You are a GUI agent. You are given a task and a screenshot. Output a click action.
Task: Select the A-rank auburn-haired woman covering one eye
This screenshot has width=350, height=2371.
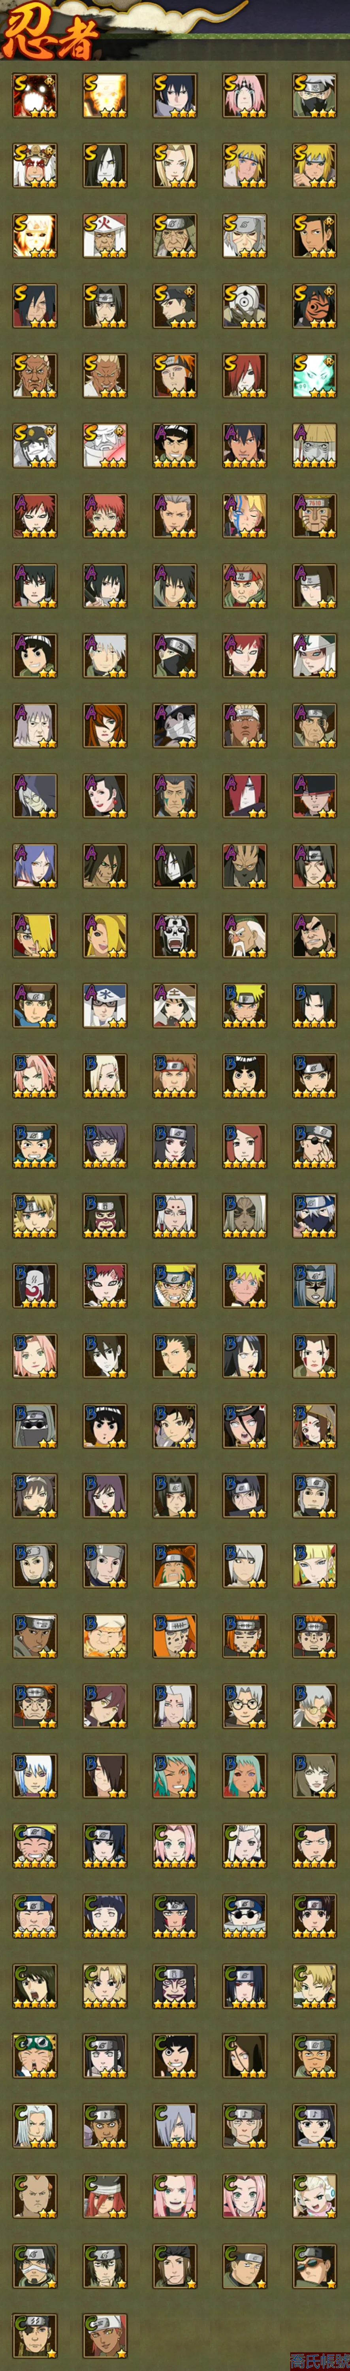pyautogui.click(x=104, y=725)
